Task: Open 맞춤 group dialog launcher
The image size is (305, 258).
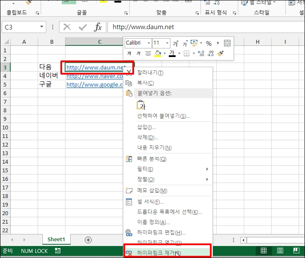Action: point(197,13)
